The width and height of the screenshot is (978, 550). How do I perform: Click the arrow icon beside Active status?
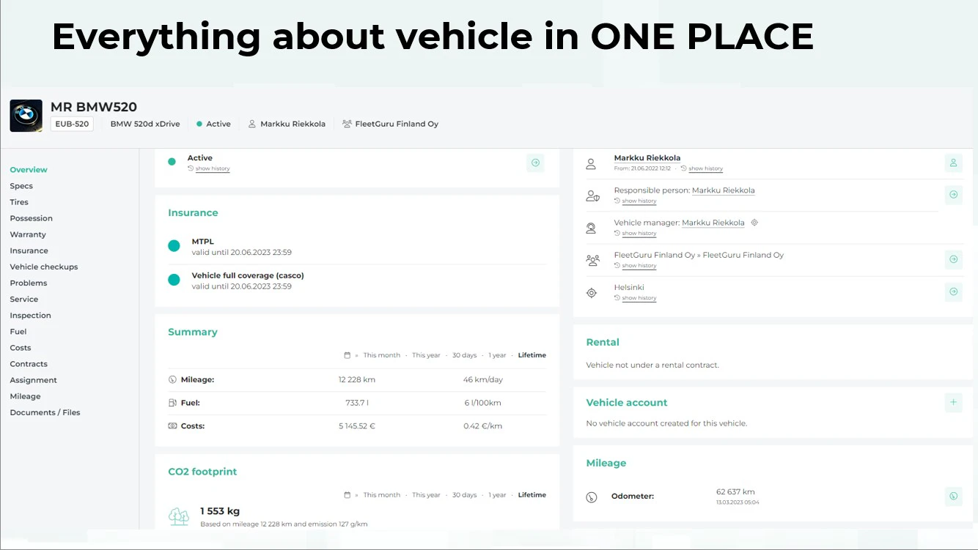pyautogui.click(x=535, y=163)
